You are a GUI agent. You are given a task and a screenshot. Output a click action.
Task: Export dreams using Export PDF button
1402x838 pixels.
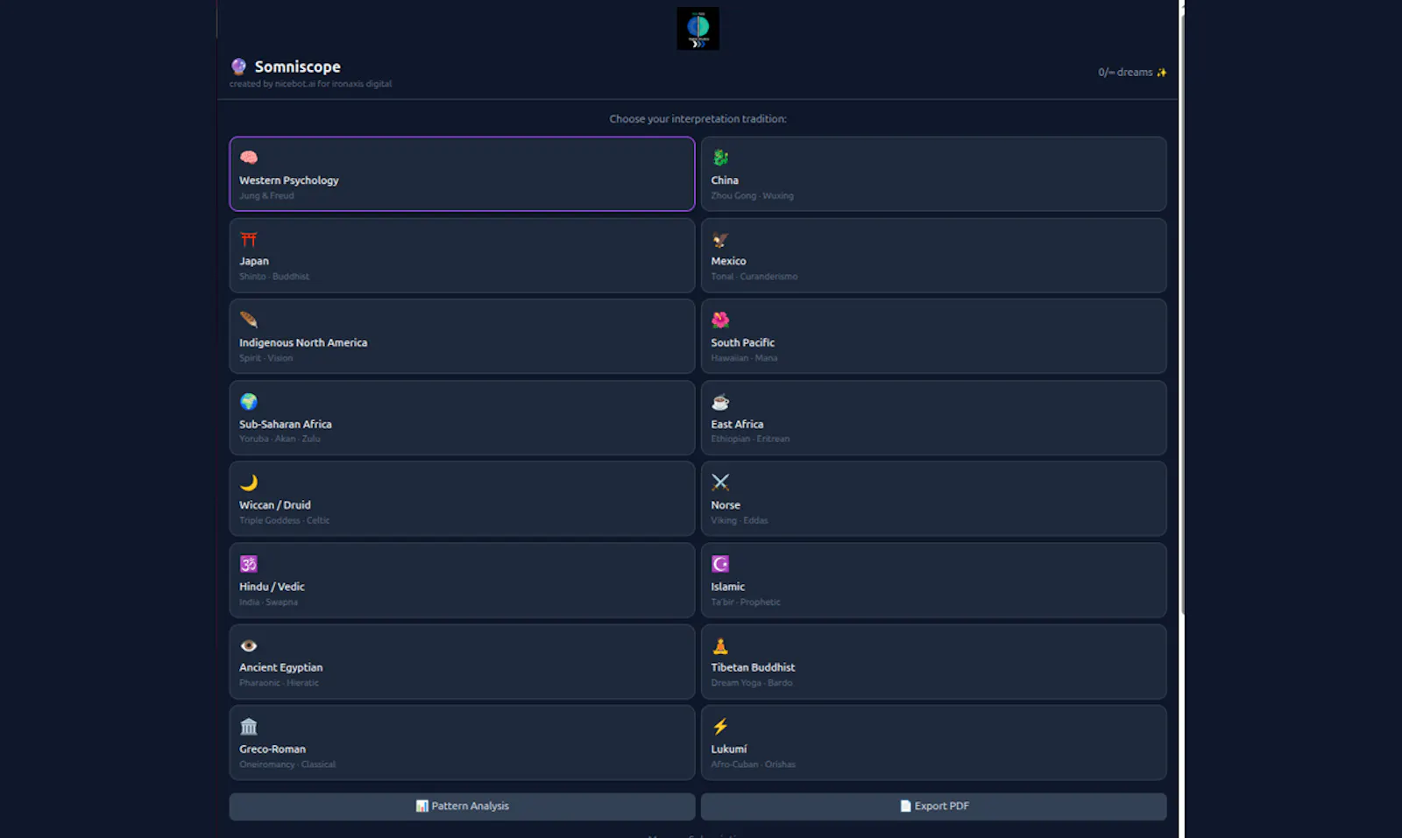tap(934, 806)
